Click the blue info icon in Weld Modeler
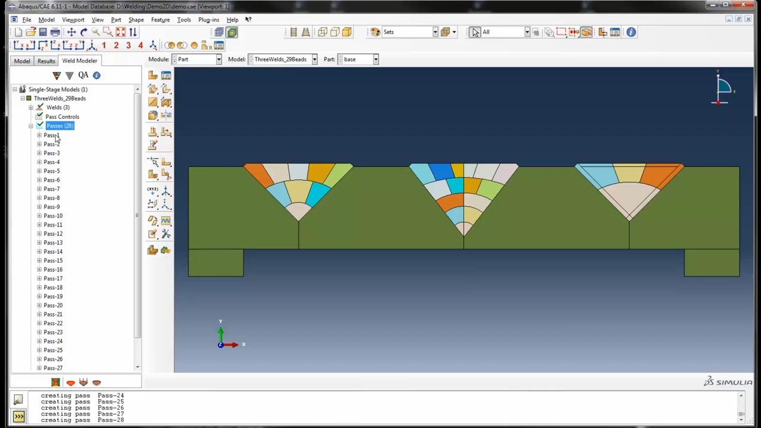 [96, 75]
